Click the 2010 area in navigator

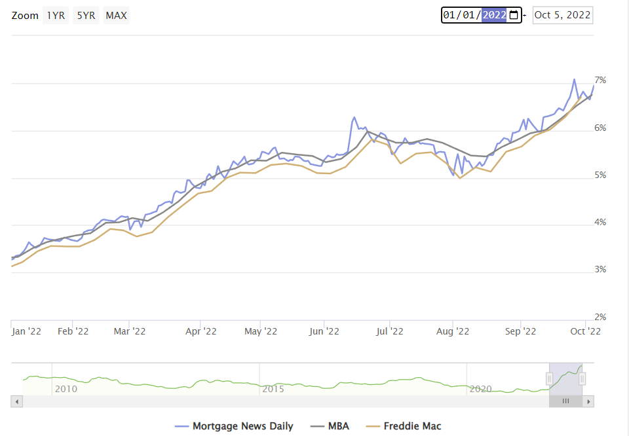coord(66,389)
